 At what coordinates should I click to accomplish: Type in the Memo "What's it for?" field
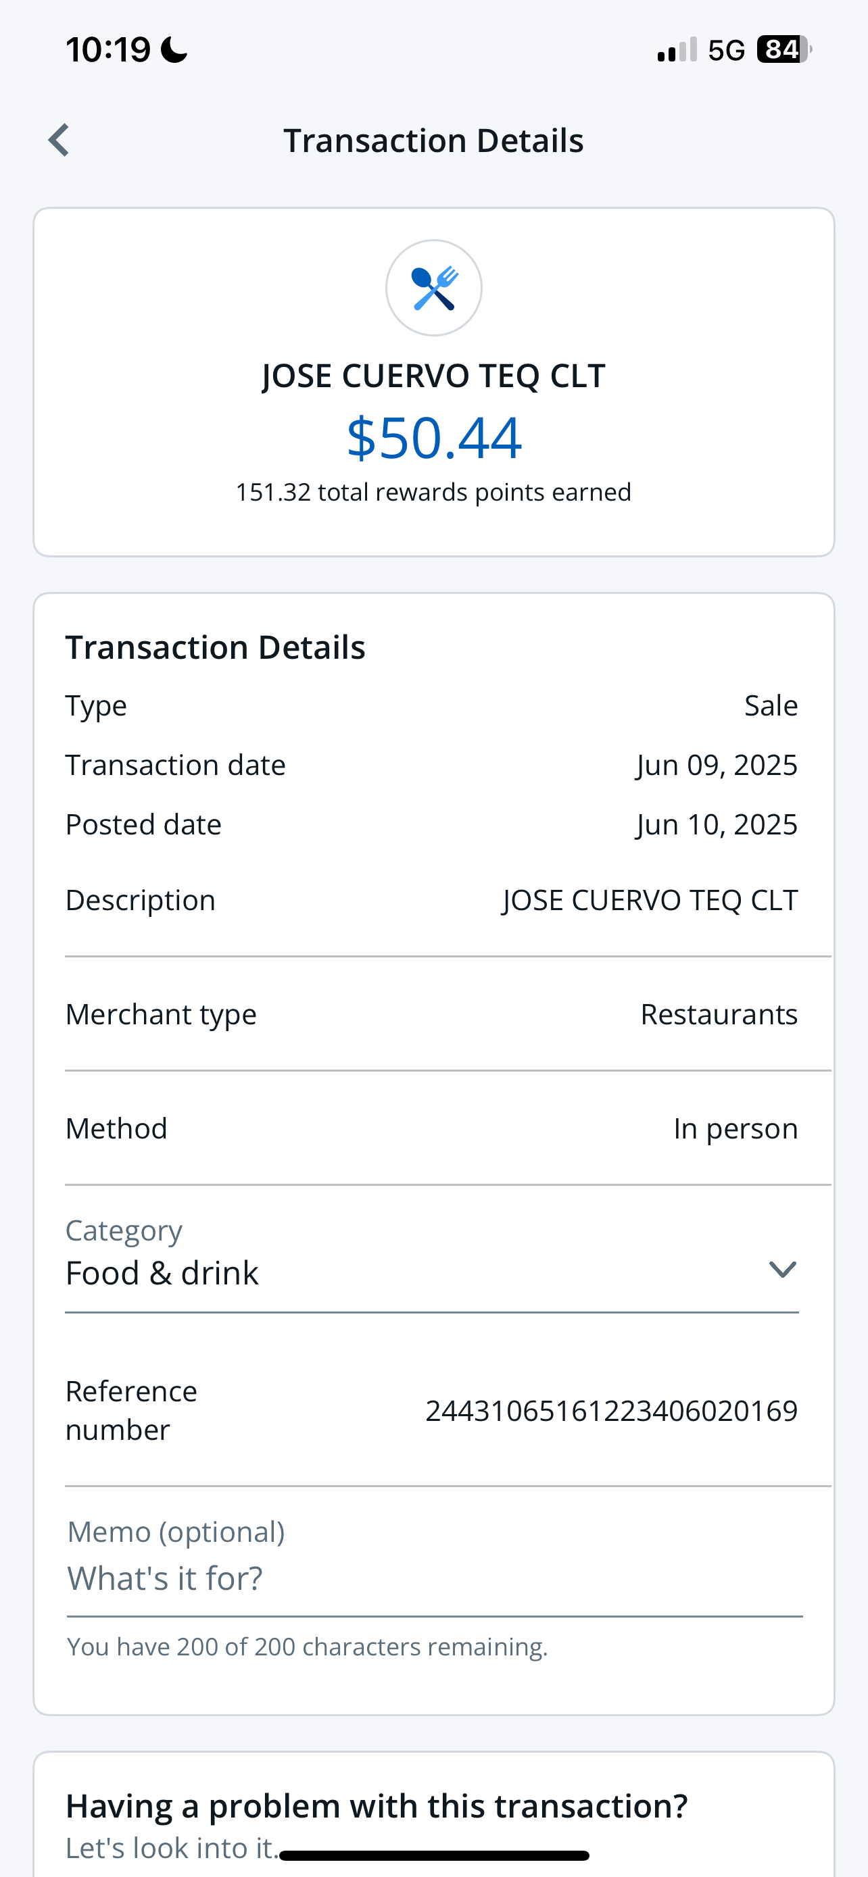tap(433, 1578)
